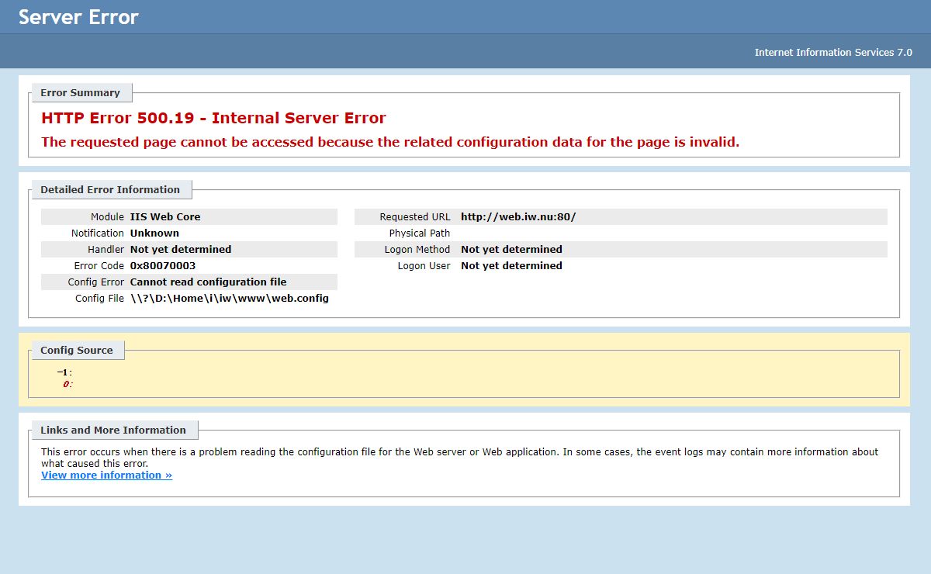
Task: Click the 'Config File' field label
Action: (100, 298)
